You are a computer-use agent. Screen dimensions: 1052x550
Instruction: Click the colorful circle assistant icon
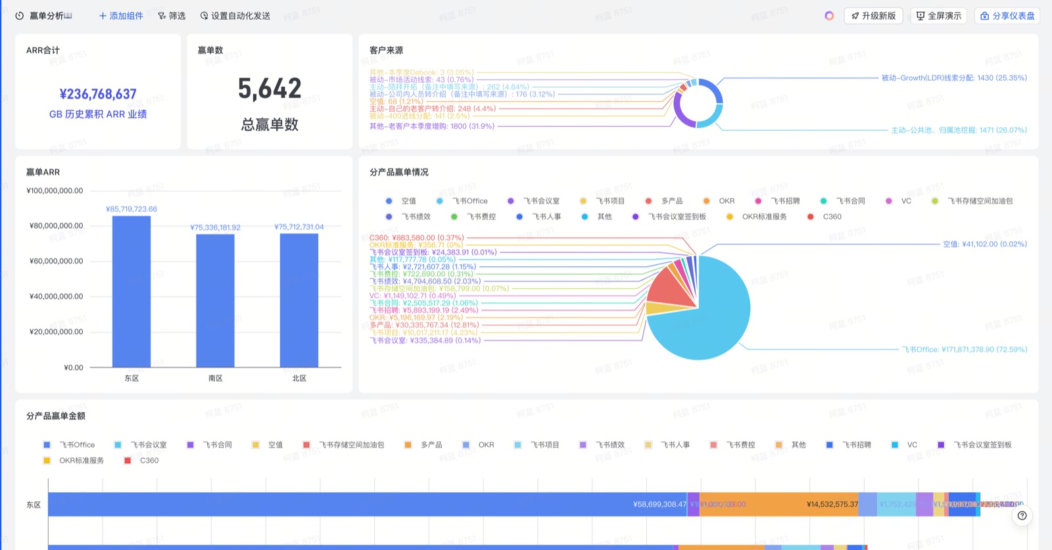click(829, 16)
